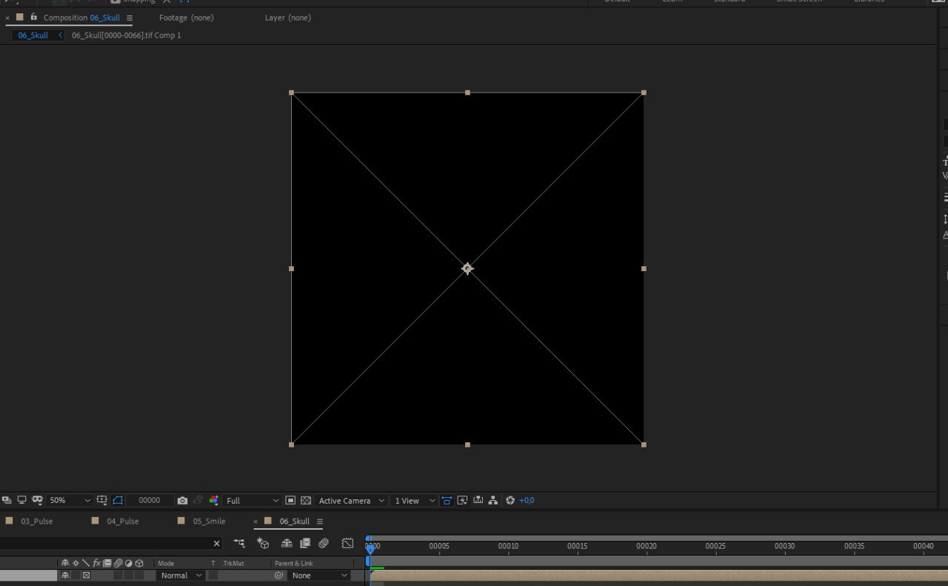Click the composition label color swatch
Viewport: 948px width, 586px height.
20,17
